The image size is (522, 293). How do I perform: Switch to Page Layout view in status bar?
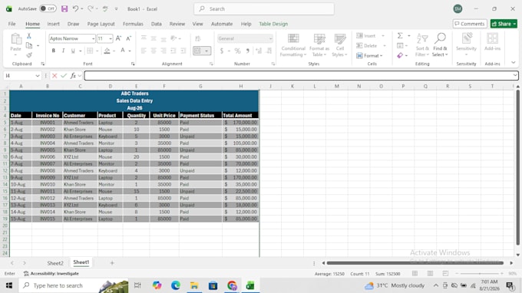click(x=430, y=273)
